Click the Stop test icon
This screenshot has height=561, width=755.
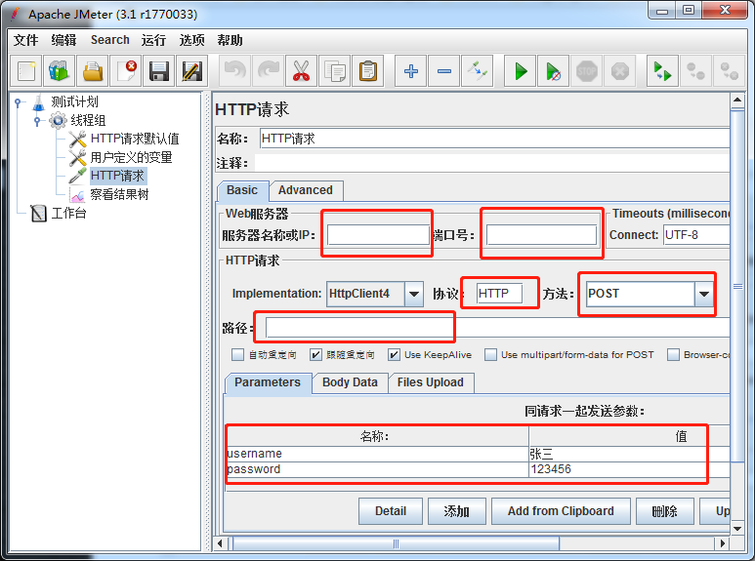[586, 71]
